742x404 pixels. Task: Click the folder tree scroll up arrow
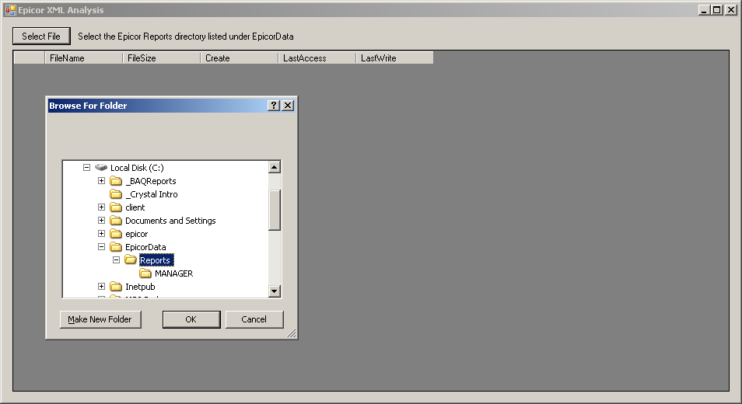pyautogui.click(x=275, y=167)
